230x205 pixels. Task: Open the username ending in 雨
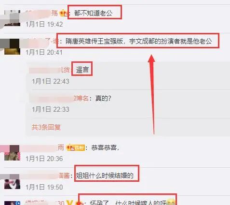tap(42, 147)
